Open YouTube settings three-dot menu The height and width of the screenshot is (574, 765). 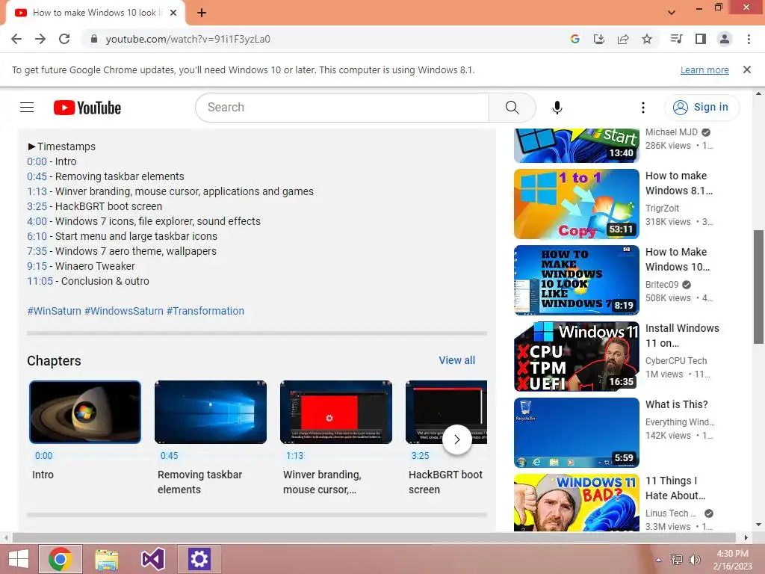coord(643,108)
